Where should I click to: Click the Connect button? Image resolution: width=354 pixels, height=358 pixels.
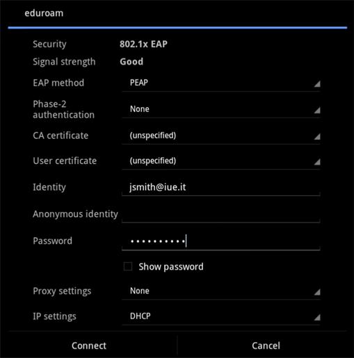click(89, 345)
